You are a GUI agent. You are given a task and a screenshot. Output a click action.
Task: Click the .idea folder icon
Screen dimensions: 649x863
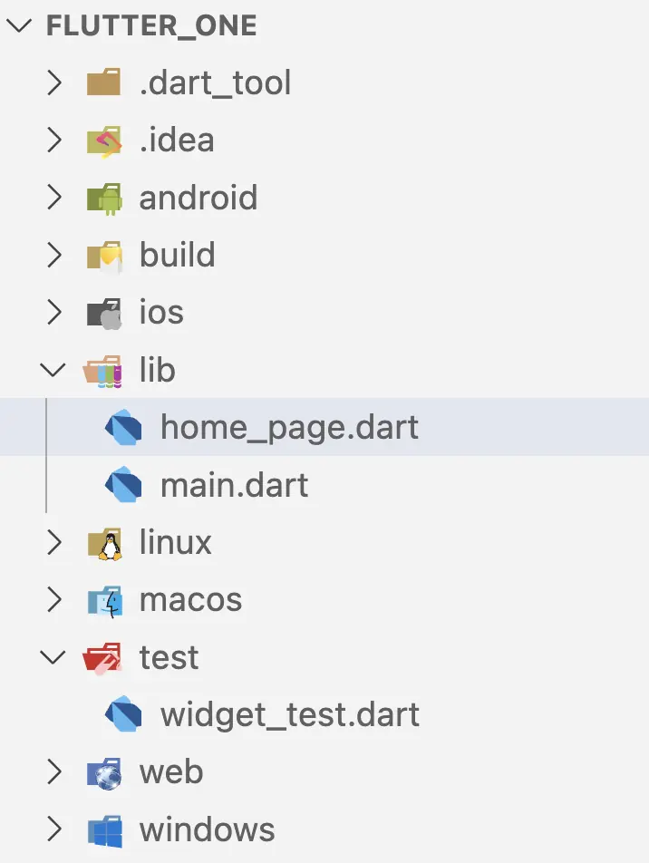[104, 141]
